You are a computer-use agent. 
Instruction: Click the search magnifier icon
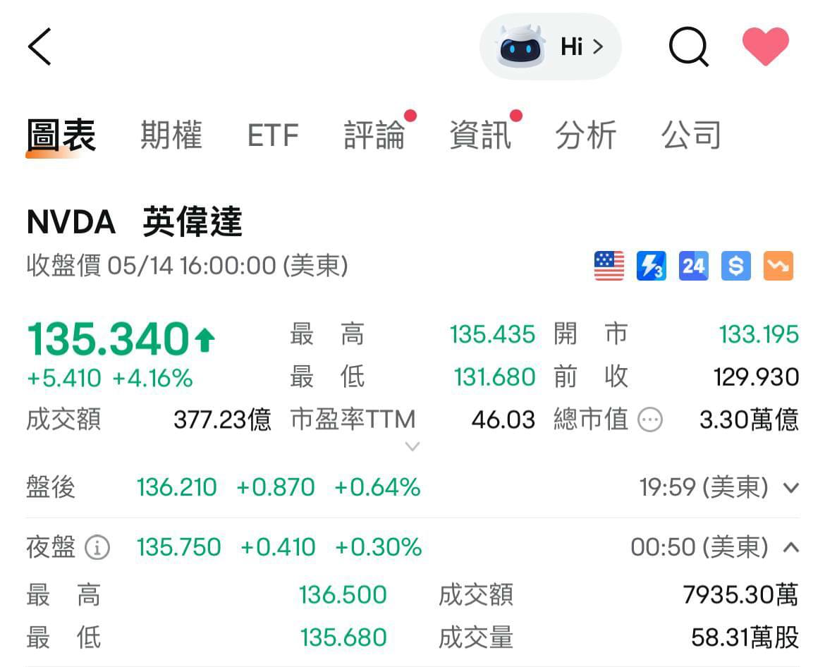pyautogui.click(x=688, y=46)
